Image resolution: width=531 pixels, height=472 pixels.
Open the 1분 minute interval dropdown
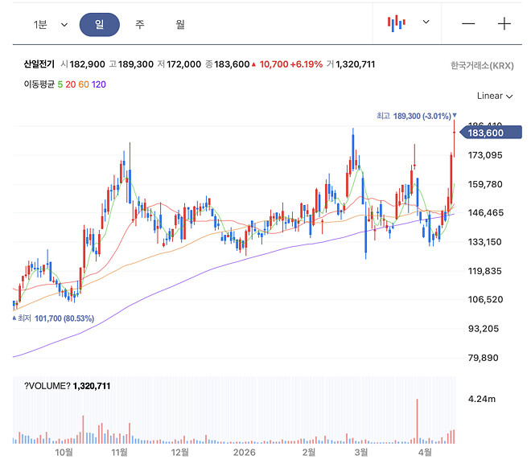coord(50,24)
